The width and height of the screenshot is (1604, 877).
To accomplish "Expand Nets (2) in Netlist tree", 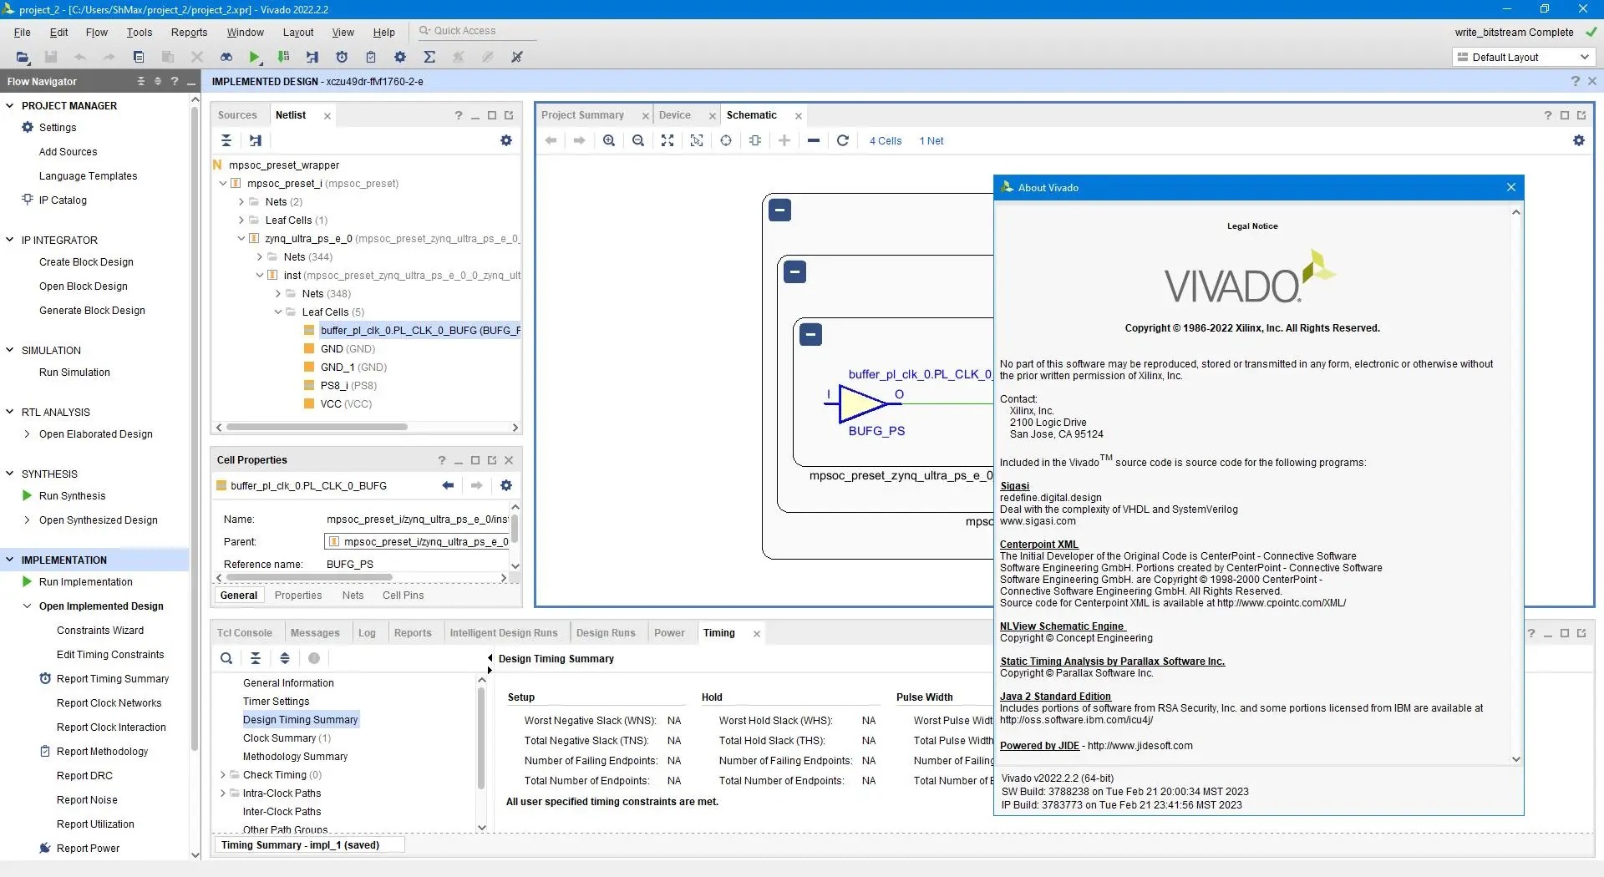I will tap(241, 201).
